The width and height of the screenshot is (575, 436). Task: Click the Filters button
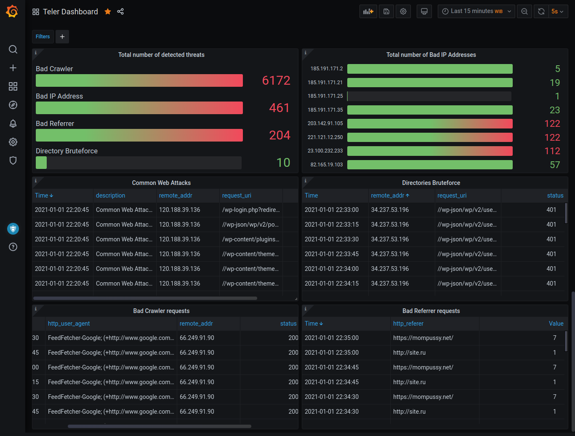click(43, 37)
